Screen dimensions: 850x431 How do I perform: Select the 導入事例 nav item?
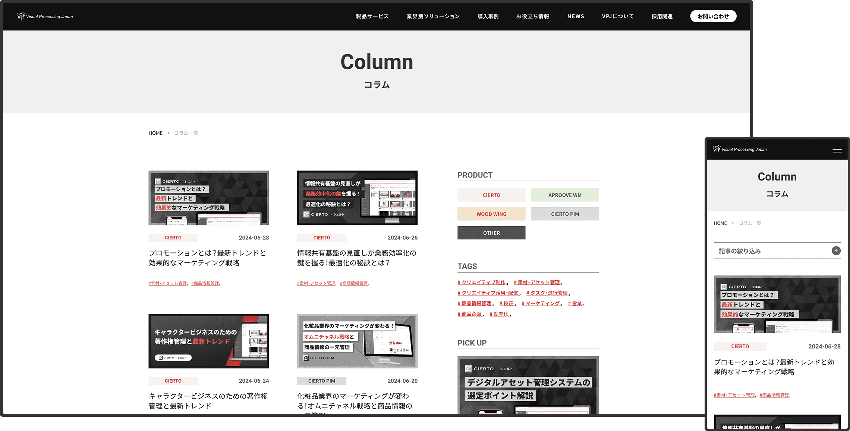pyautogui.click(x=488, y=16)
